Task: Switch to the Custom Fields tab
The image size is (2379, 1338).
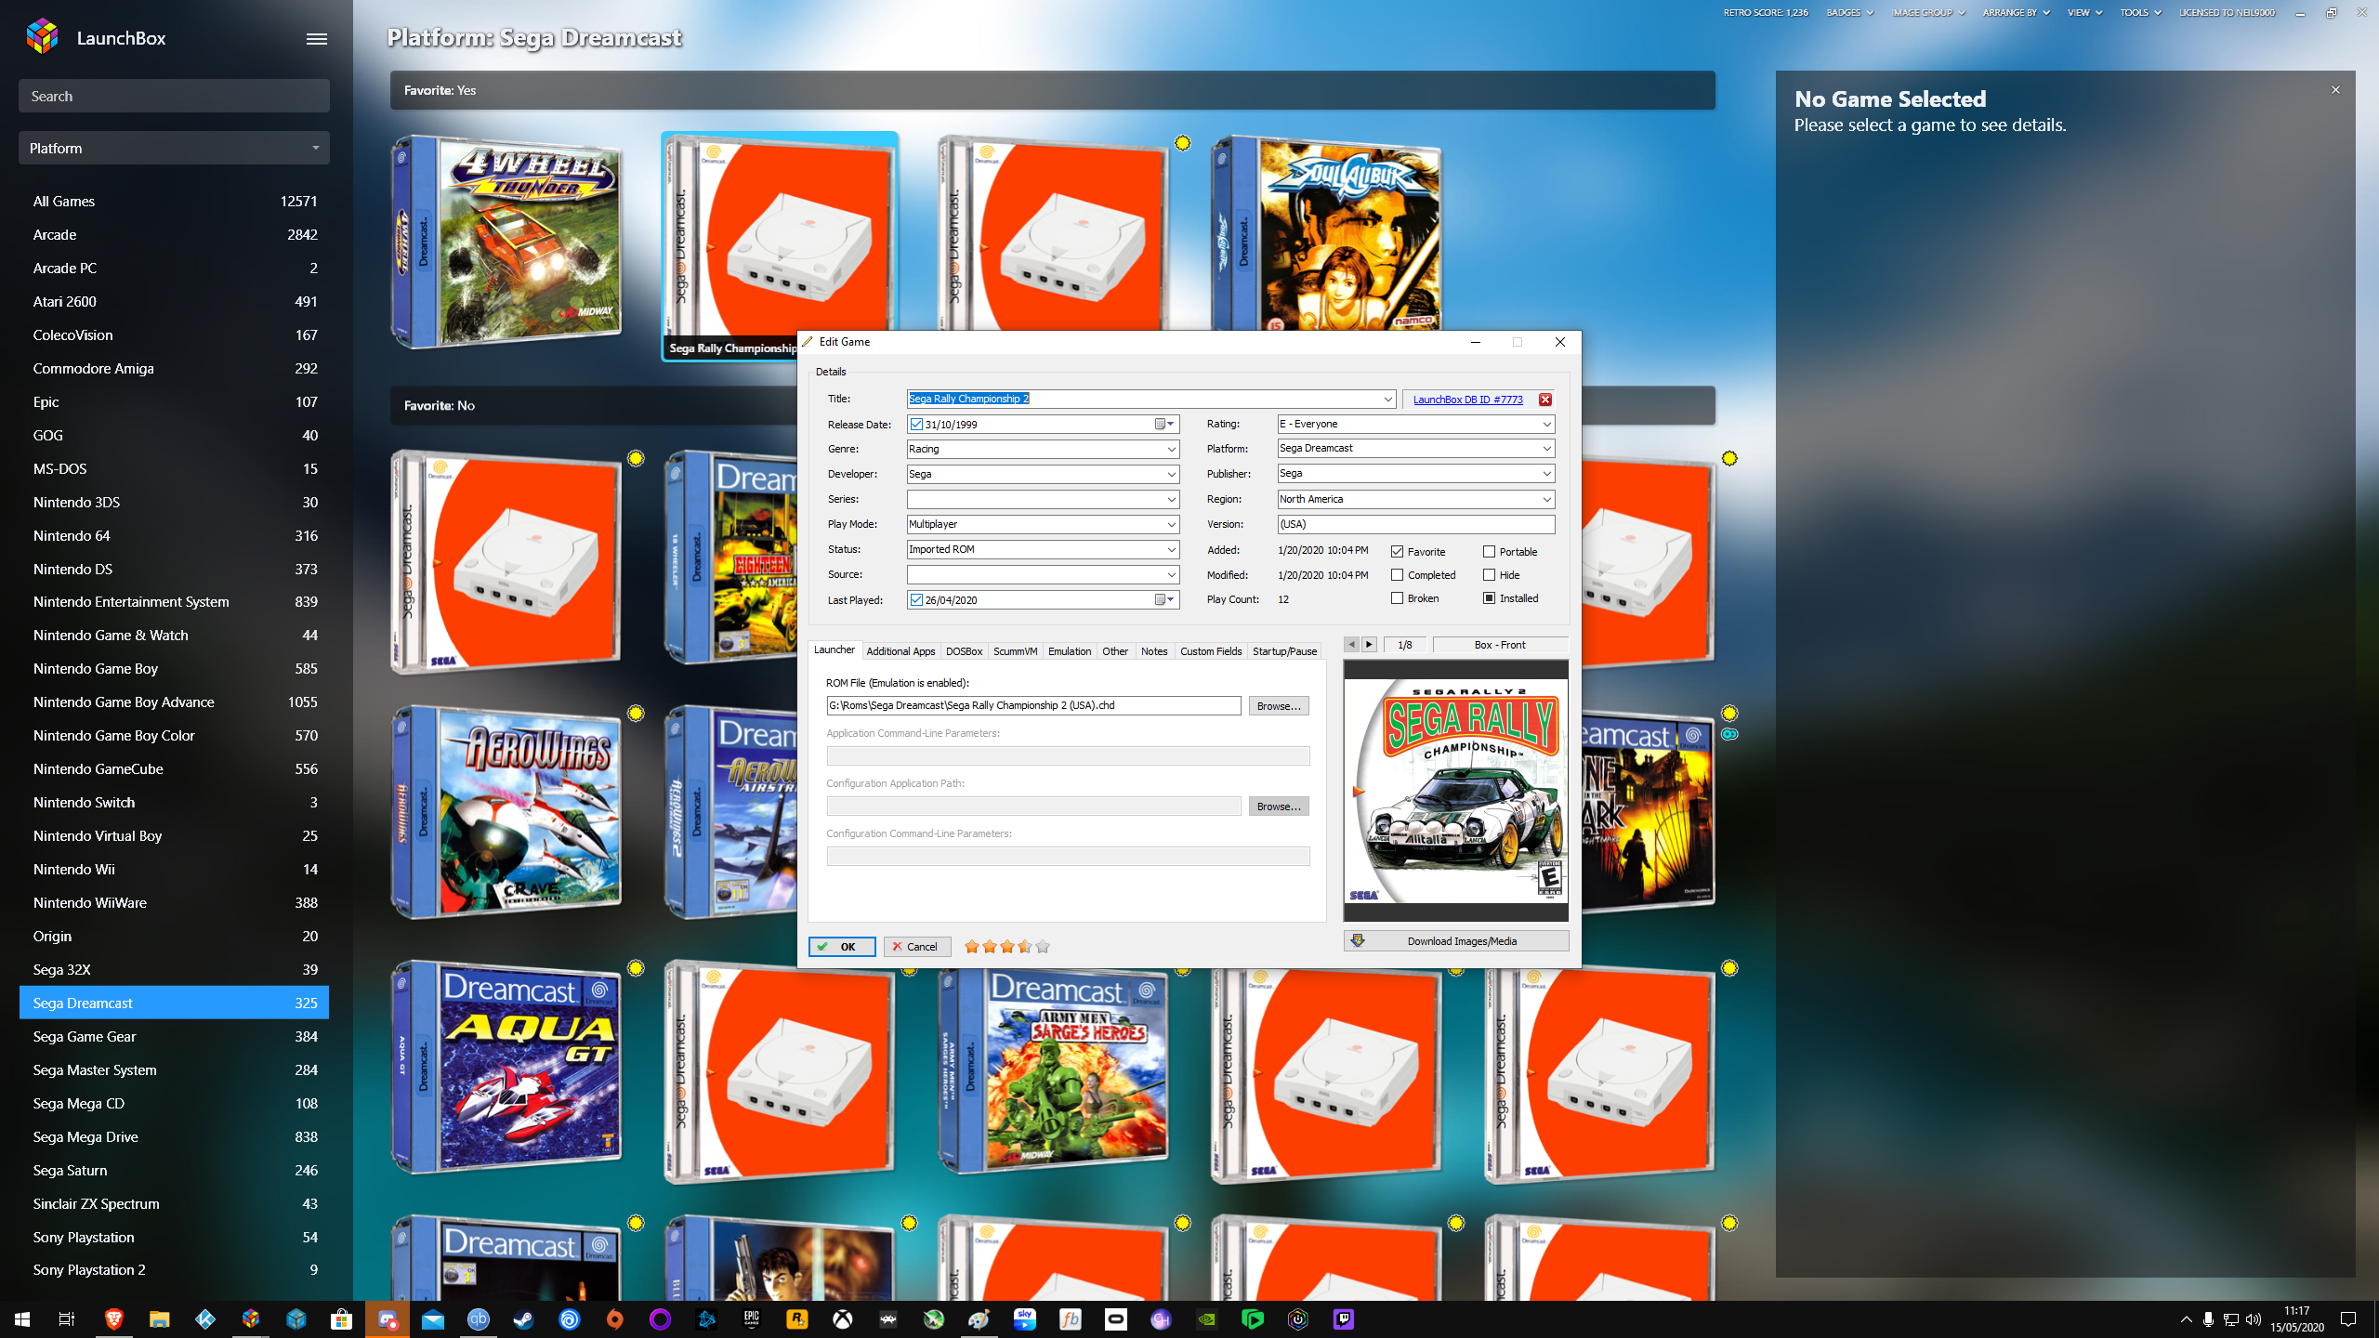Action: [1211, 651]
